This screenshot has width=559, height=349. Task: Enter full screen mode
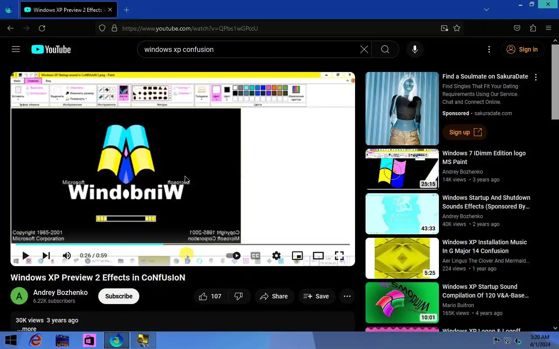click(x=339, y=256)
